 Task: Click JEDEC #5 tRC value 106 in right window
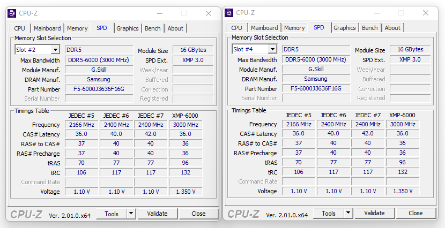coord(299,172)
